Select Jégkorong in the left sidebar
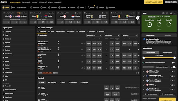This screenshot has width=178, height=101. [8, 46]
